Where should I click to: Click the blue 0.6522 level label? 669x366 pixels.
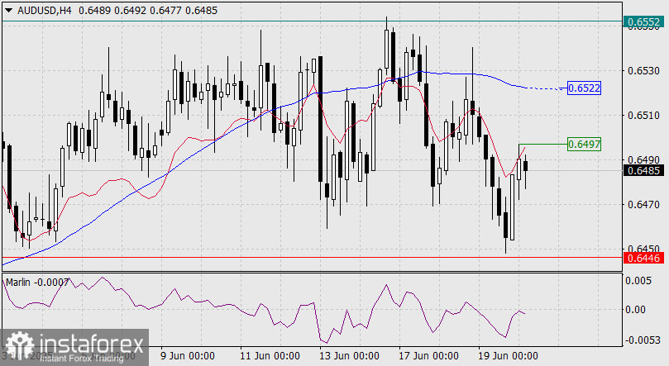(584, 88)
